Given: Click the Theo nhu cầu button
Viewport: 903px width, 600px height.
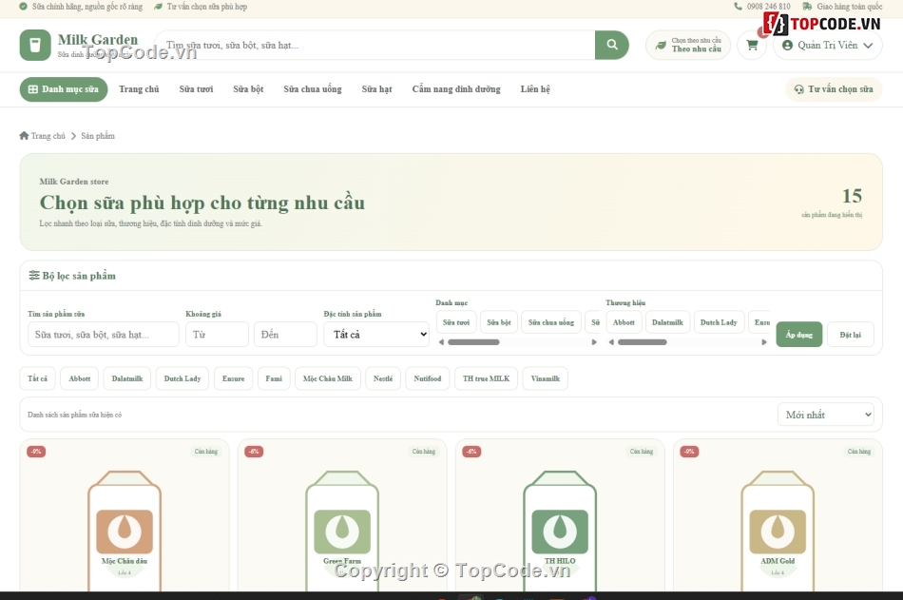Looking at the screenshot, I should point(687,45).
